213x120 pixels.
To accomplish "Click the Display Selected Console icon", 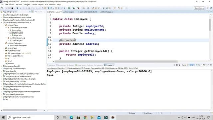I will (199, 65).
